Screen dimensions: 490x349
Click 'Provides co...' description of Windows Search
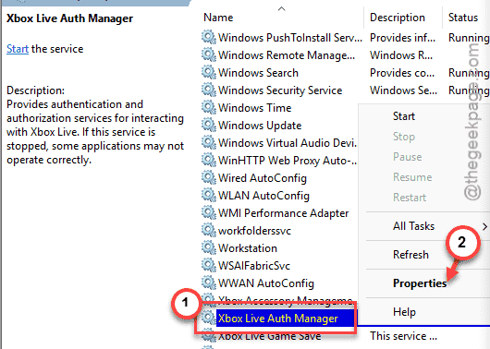[x=402, y=73]
